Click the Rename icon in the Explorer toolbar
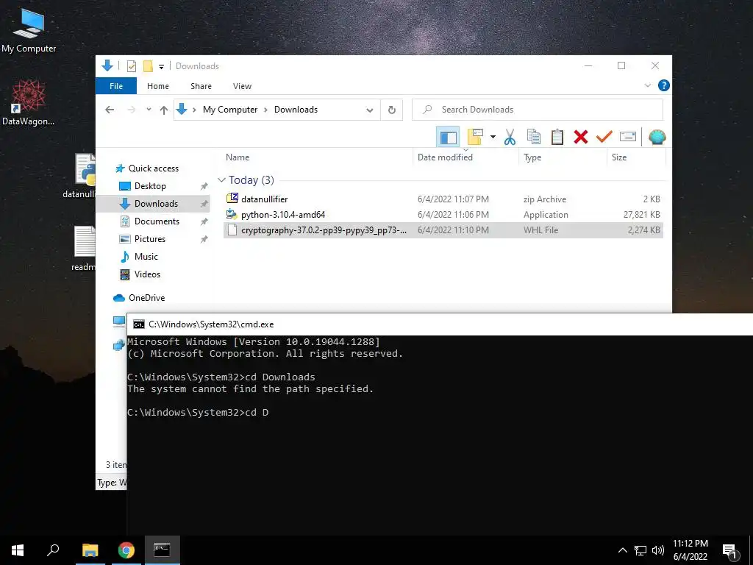The image size is (753, 565). tap(628, 137)
